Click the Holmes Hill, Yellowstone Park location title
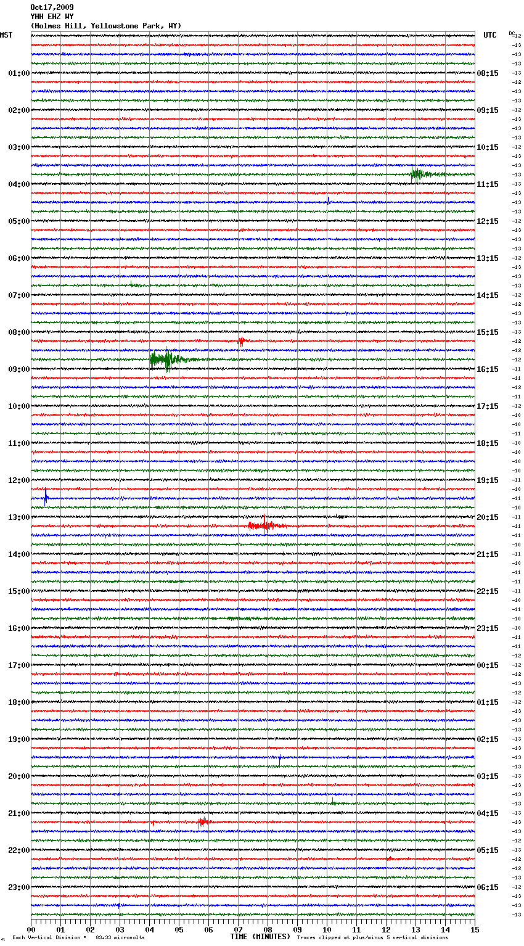The image size is (524, 946). [x=106, y=26]
